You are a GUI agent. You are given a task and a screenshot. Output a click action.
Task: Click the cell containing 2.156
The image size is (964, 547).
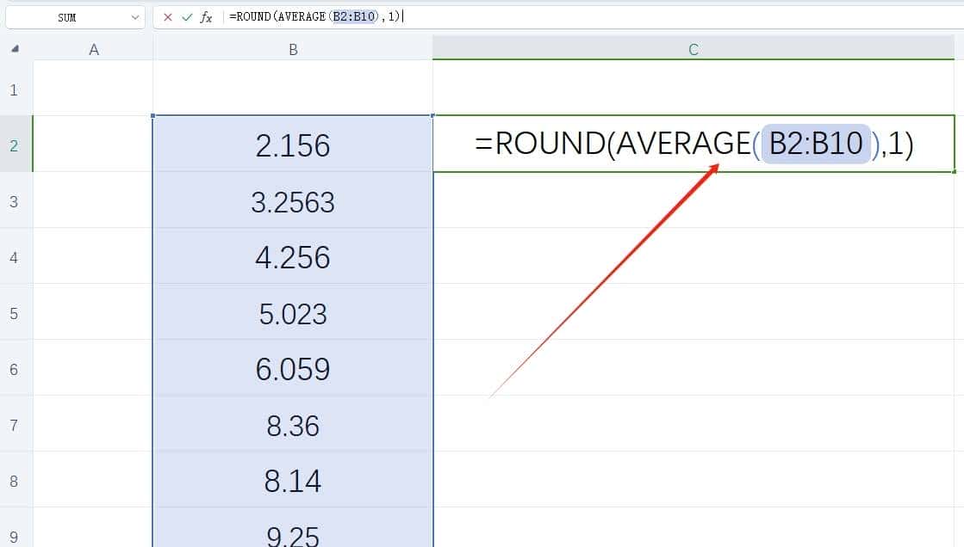pos(293,145)
